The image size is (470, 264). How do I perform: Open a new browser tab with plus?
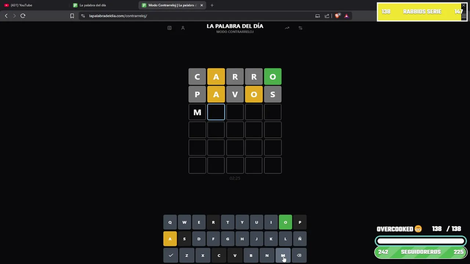212,5
